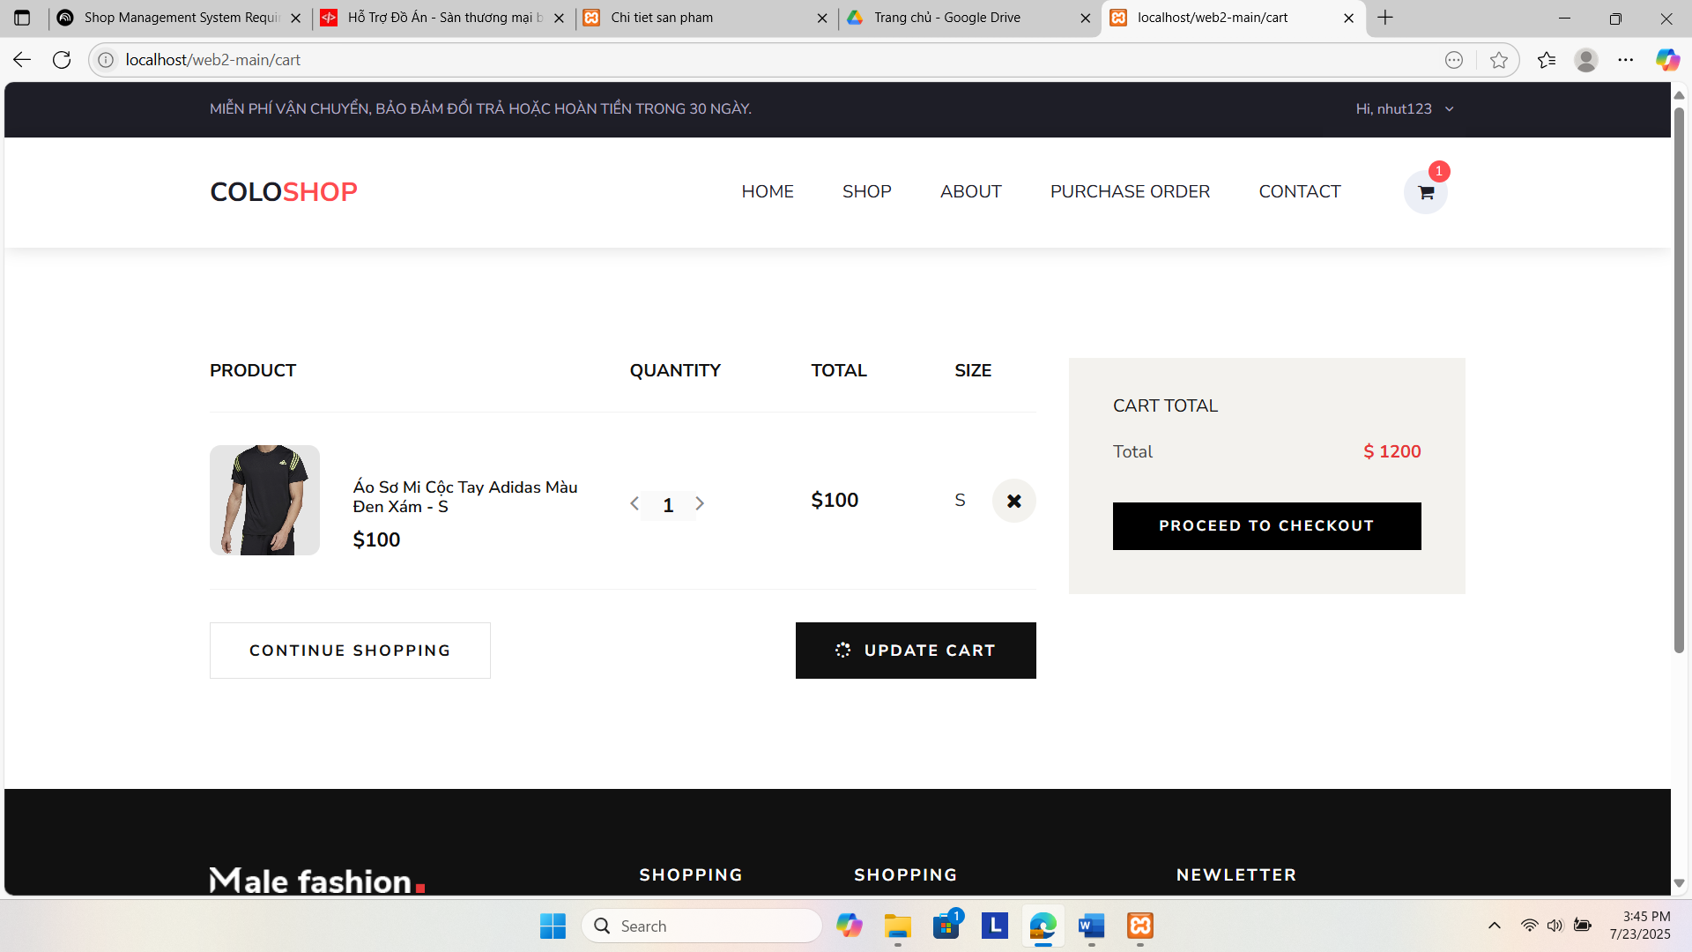The width and height of the screenshot is (1692, 952).
Task: Increase quantity with right arrow
Action: [x=700, y=504]
